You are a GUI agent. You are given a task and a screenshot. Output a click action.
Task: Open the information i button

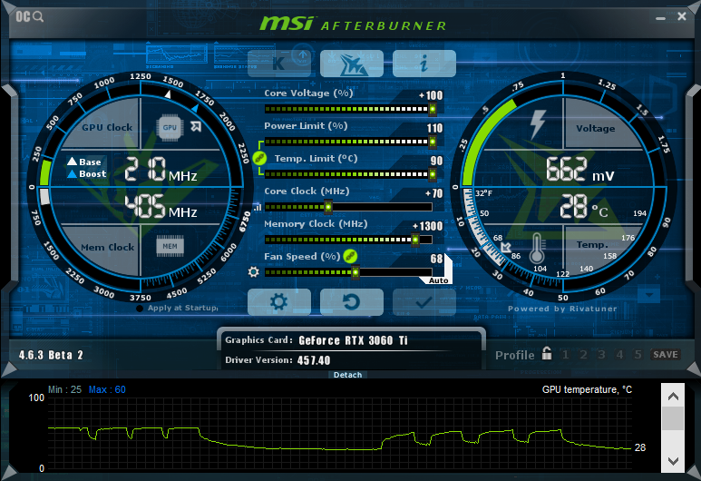424,64
